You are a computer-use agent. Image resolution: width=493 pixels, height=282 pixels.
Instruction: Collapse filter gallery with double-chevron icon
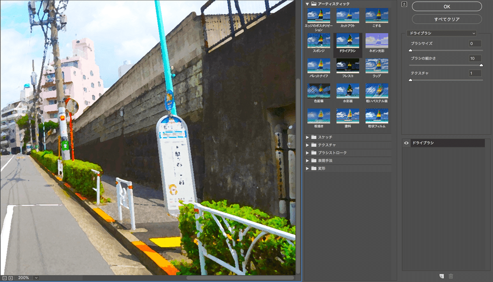click(404, 4)
